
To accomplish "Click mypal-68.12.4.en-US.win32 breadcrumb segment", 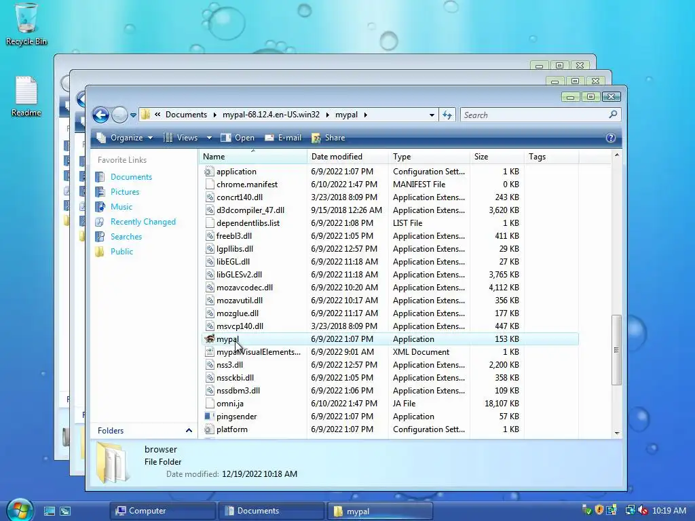I will click(271, 115).
